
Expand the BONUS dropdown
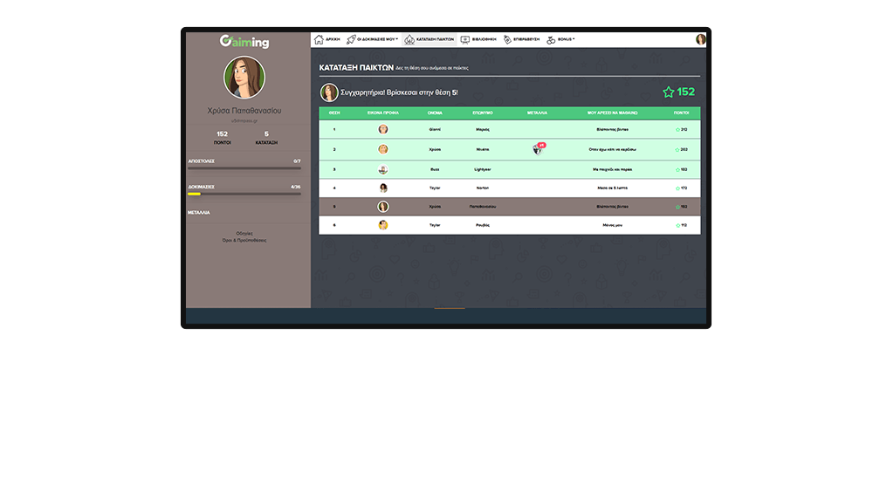coord(560,39)
